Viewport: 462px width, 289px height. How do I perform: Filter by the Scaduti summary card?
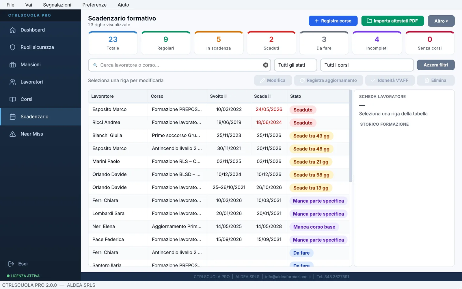(x=271, y=43)
